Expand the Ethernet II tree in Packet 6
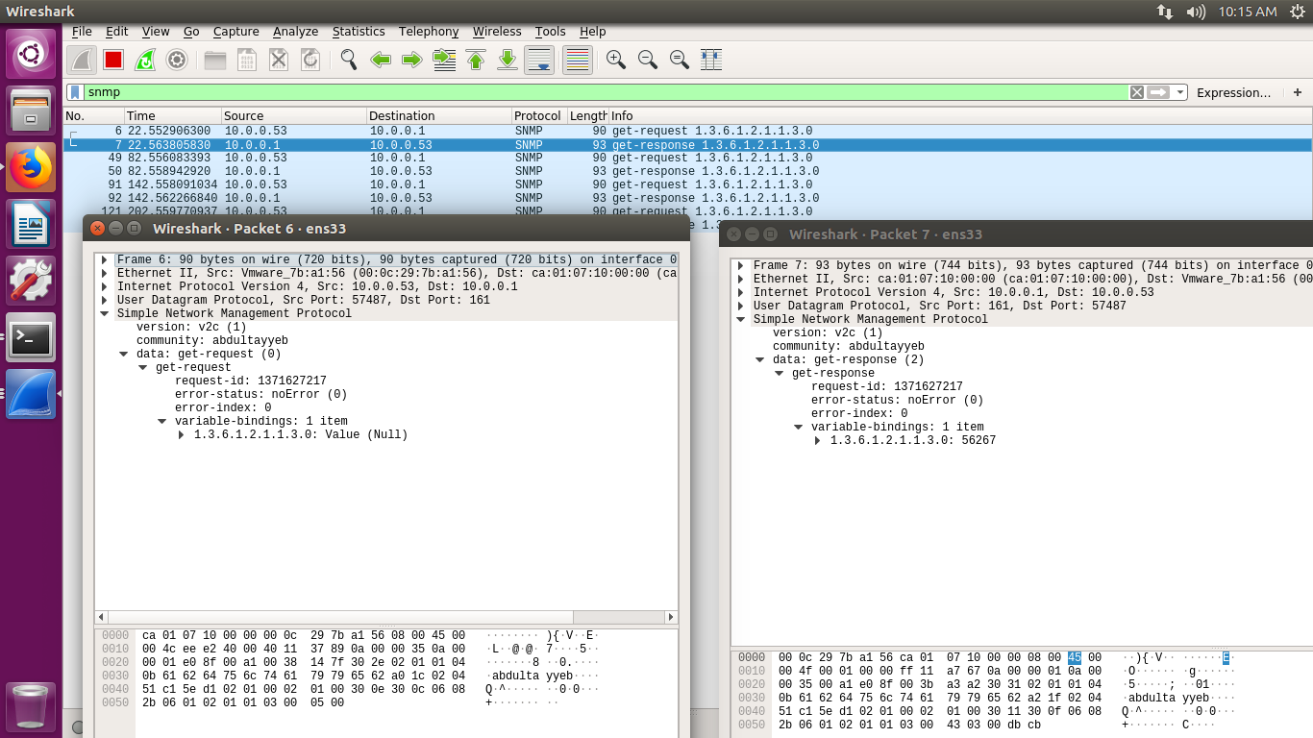The width and height of the screenshot is (1313, 738). click(104, 273)
